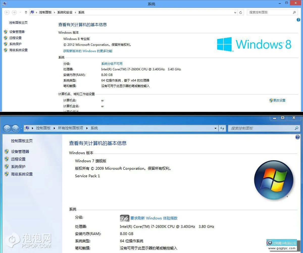This screenshot has width=303, height=253.
Task: Select the 所有控制面板项 breadcrumb in the Windows 7 address bar
Action: pos(70,128)
